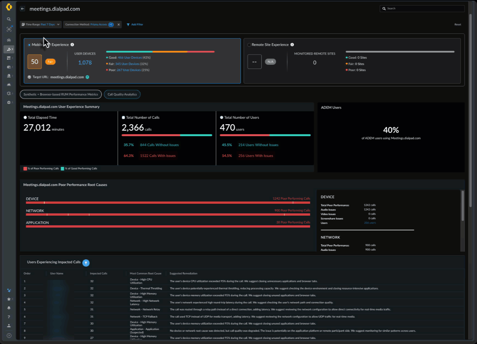Open the help question mark icon

9,317
